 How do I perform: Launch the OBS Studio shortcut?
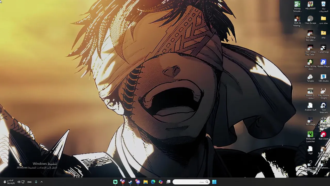pyautogui.click(x=323, y=78)
